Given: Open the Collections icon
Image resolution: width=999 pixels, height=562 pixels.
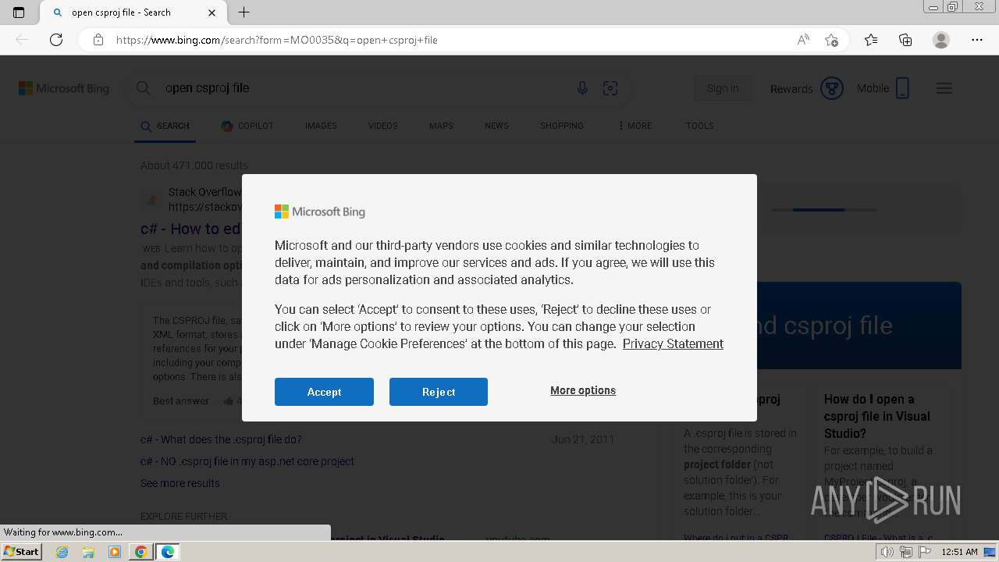Looking at the screenshot, I should click(905, 40).
